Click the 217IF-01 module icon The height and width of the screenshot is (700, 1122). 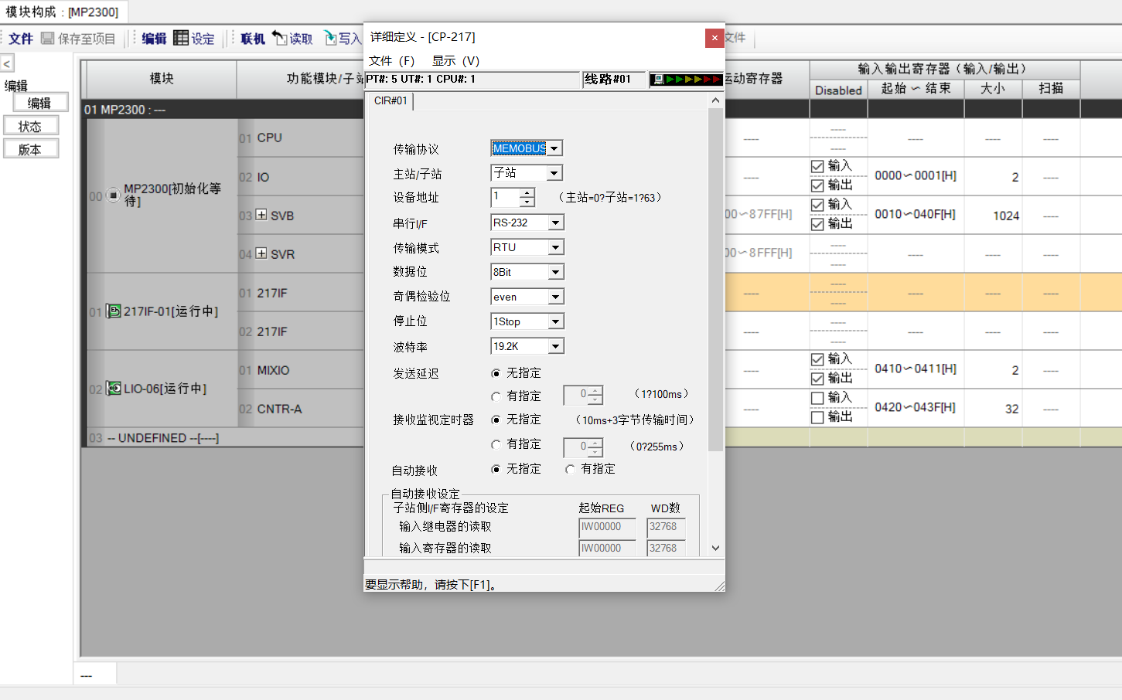coord(114,311)
